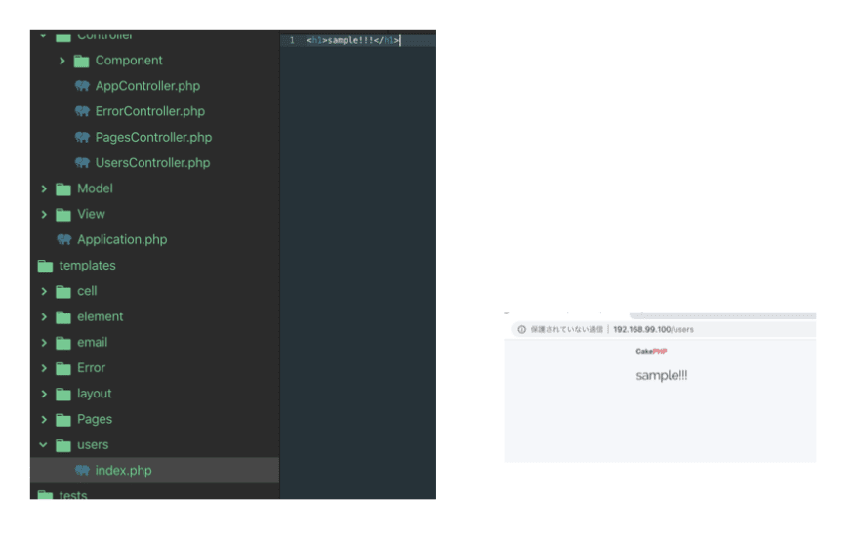The height and width of the screenshot is (543, 859).
Task: Click the PagesController.php elephant file icon
Action: [x=82, y=137]
